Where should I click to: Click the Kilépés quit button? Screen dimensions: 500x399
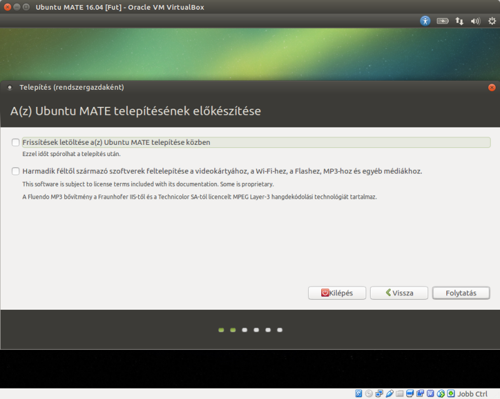click(337, 293)
